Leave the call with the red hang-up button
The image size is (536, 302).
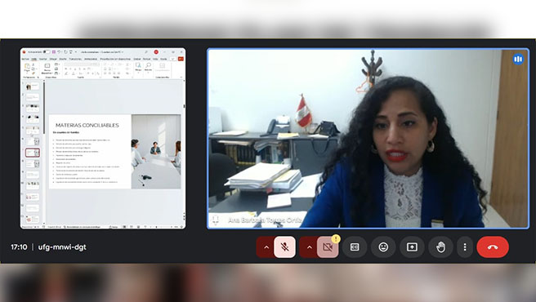493,247
